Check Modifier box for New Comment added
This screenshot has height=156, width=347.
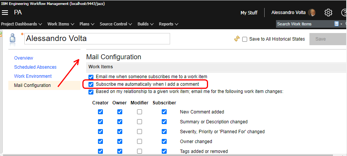pos(139,112)
